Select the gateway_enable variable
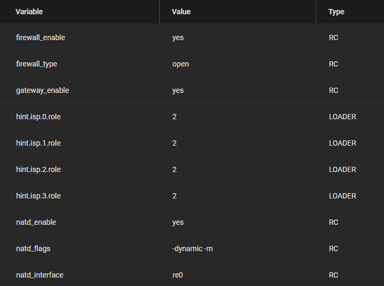 pyautogui.click(x=43, y=90)
